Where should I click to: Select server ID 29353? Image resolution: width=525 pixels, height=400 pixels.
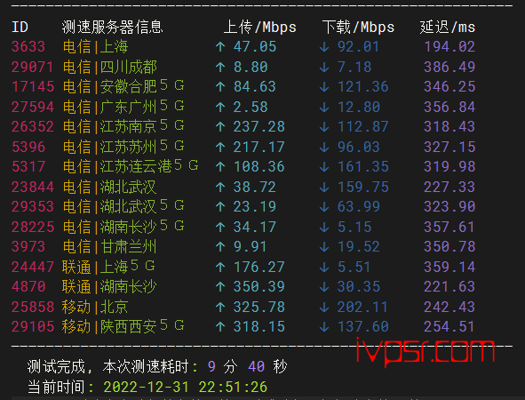(x=33, y=206)
